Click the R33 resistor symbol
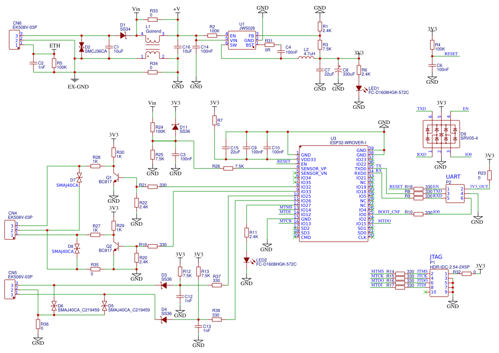 click(153, 19)
